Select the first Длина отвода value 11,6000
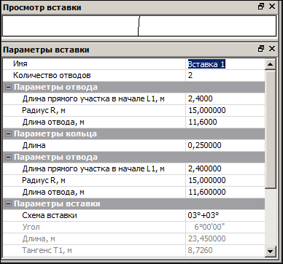The image size is (283, 264). pyautogui.click(x=225, y=122)
